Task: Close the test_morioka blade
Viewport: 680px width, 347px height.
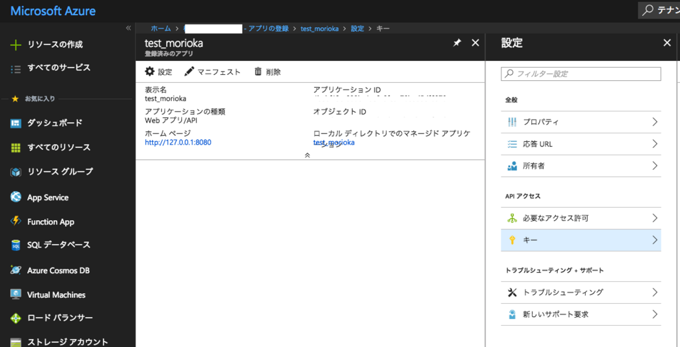Action: 475,42
